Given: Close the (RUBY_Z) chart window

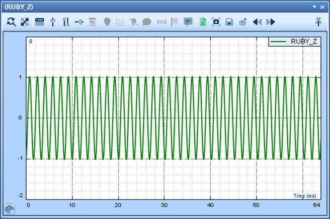Looking at the screenshot, I should [x=322, y=7].
